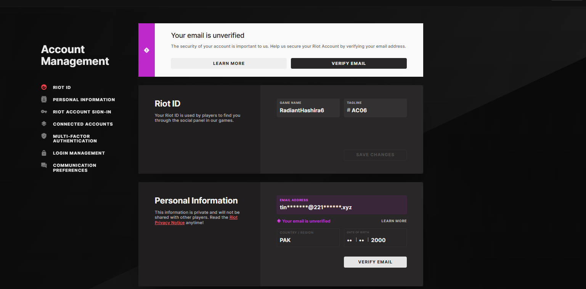Click the Account Management heading

75,55
